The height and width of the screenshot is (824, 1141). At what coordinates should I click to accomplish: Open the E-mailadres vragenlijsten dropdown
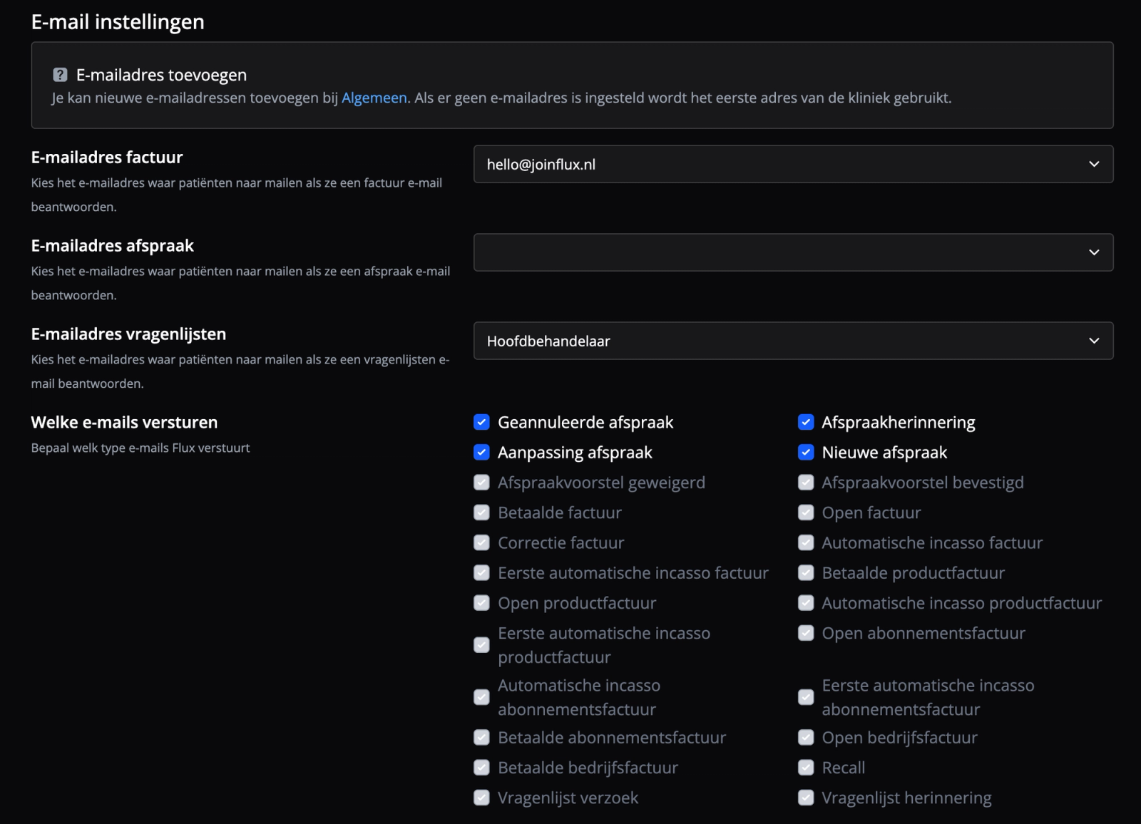793,341
